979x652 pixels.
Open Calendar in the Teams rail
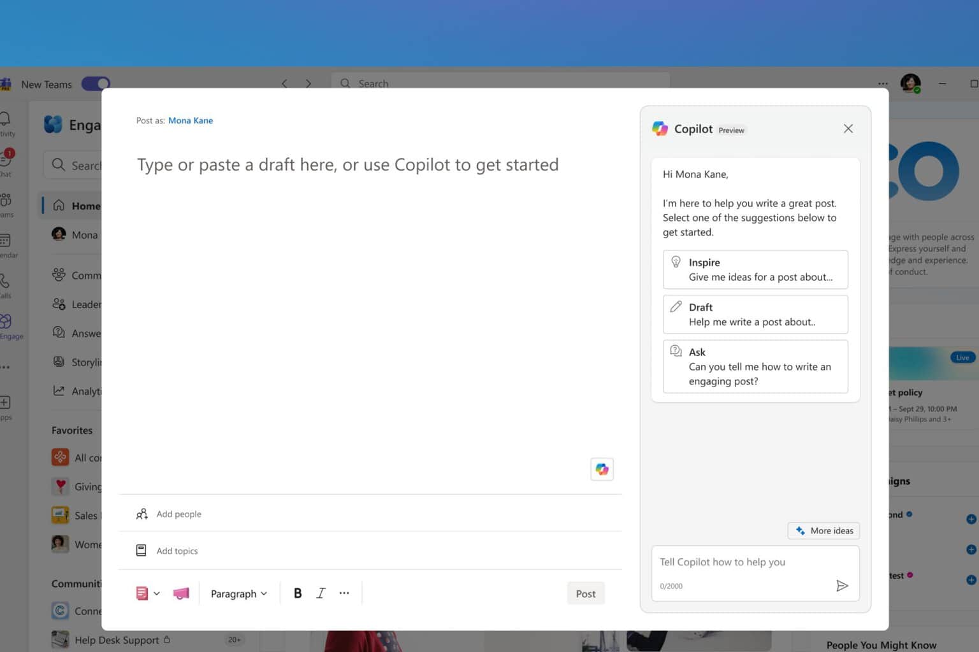click(x=5, y=244)
